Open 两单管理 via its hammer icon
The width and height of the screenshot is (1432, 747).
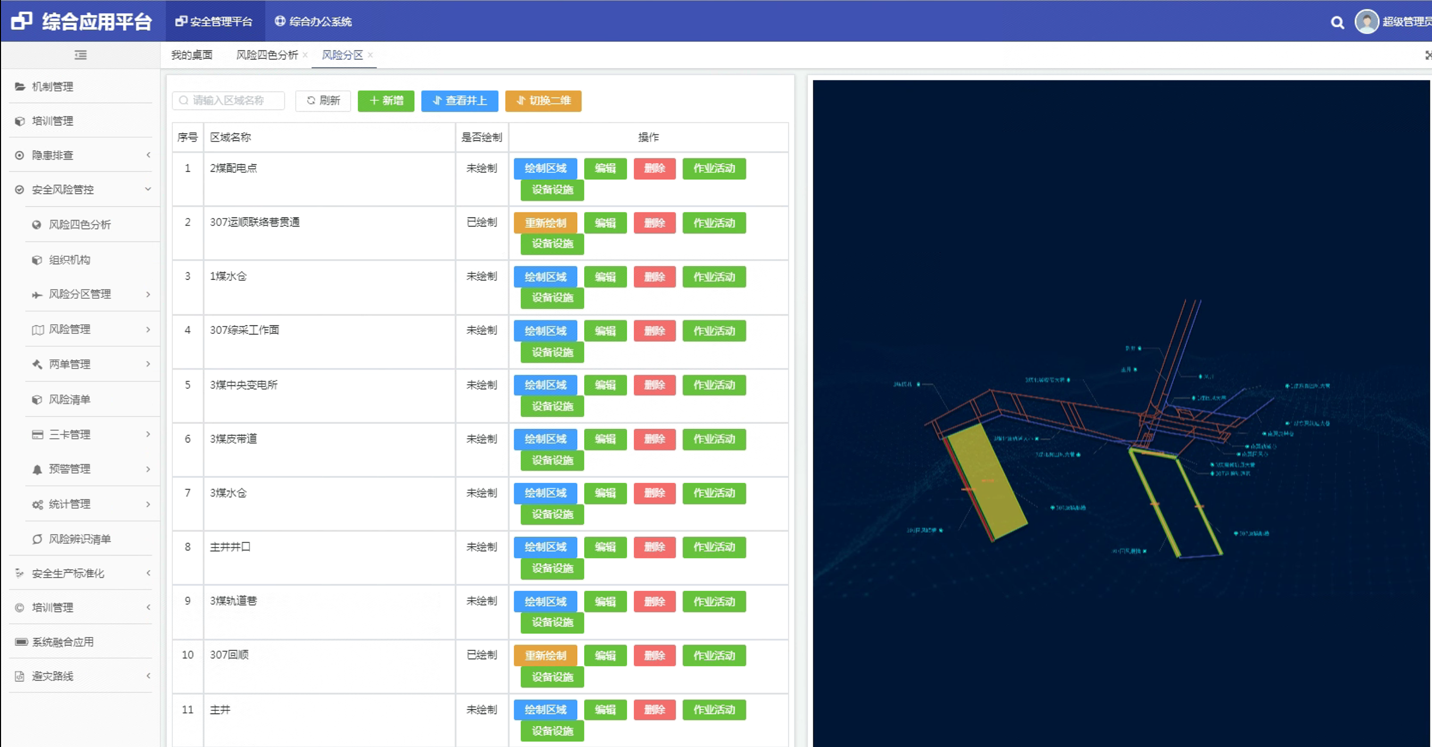tap(37, 364)
